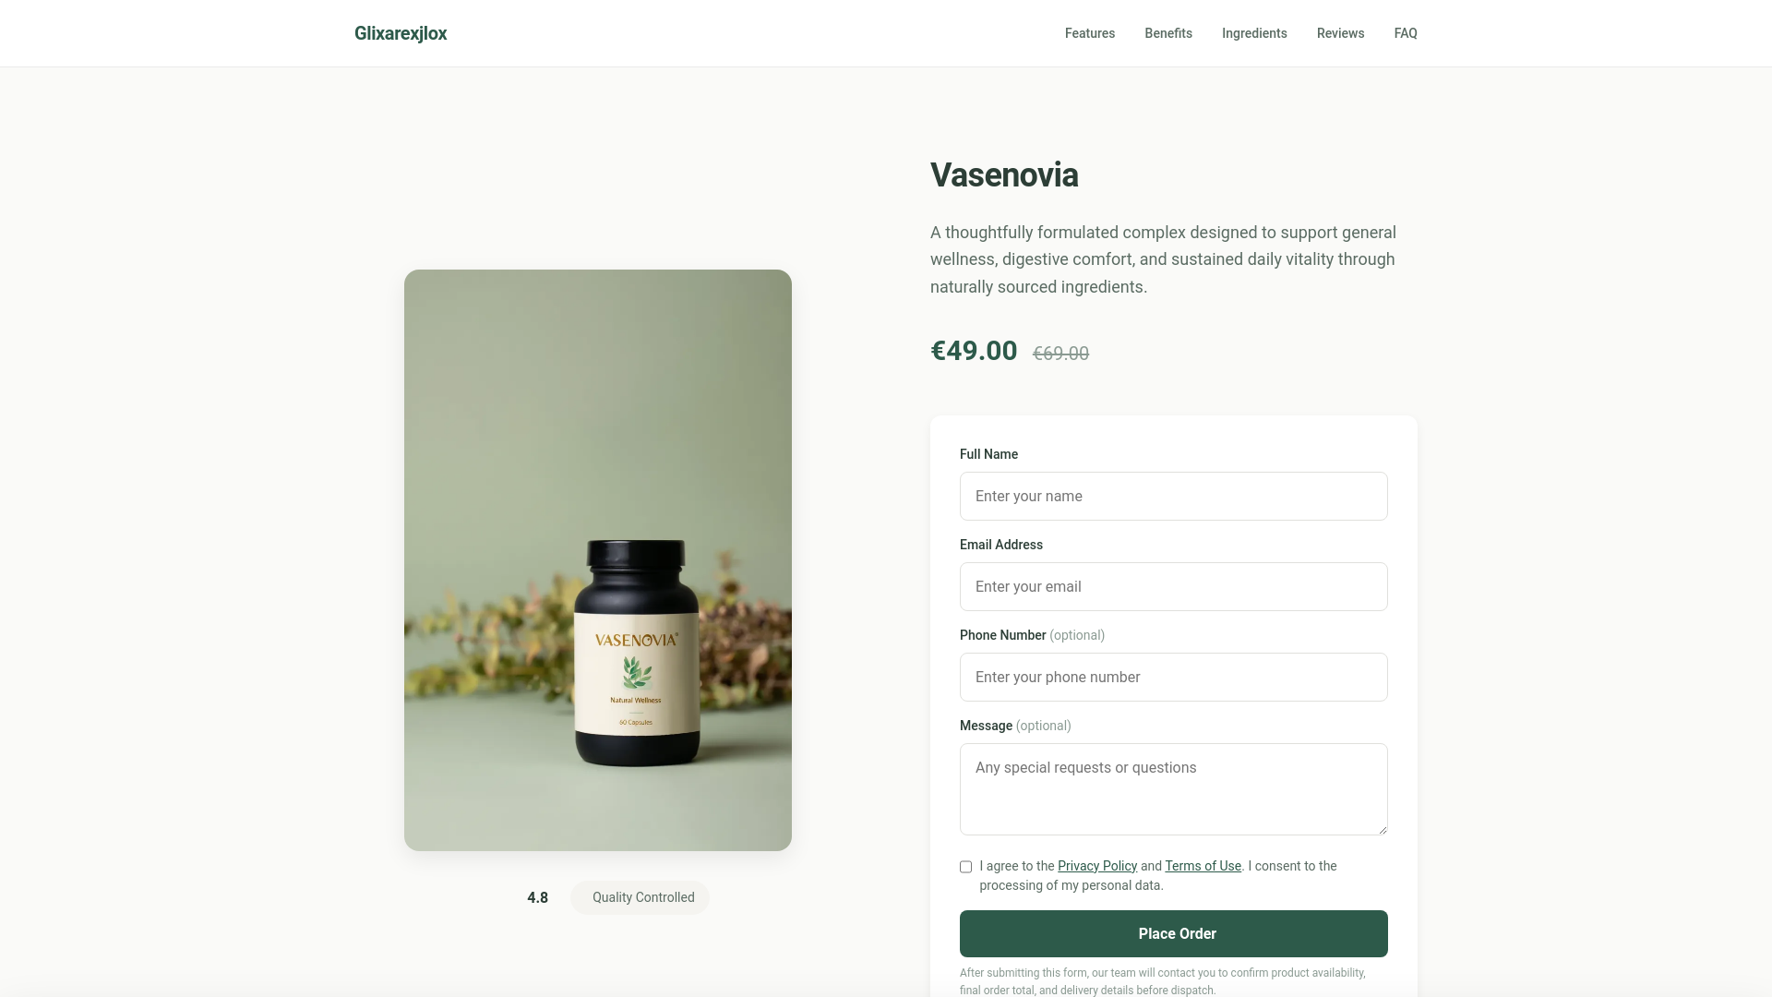Open the Reviews nav link
Screen dimensions: 1772x997
(1340, 33)
